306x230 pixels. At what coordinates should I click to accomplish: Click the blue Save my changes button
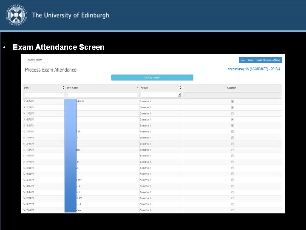pos(152,78)
